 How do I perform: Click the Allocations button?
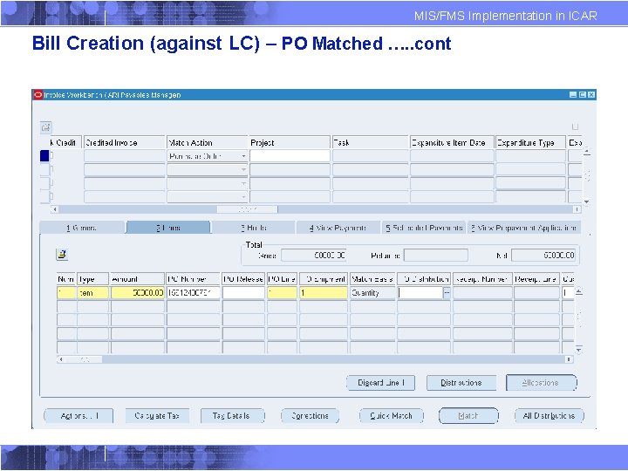click(542, 383)
